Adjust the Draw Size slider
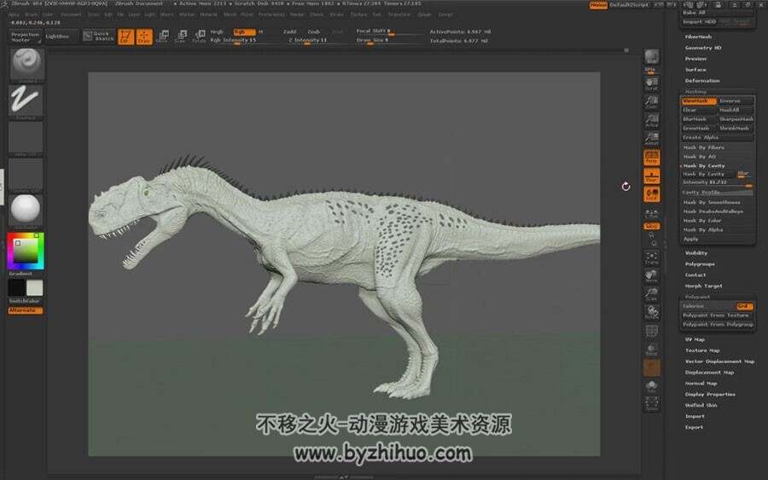The width and height of the screenshot is (768, 480). [389, 41]
